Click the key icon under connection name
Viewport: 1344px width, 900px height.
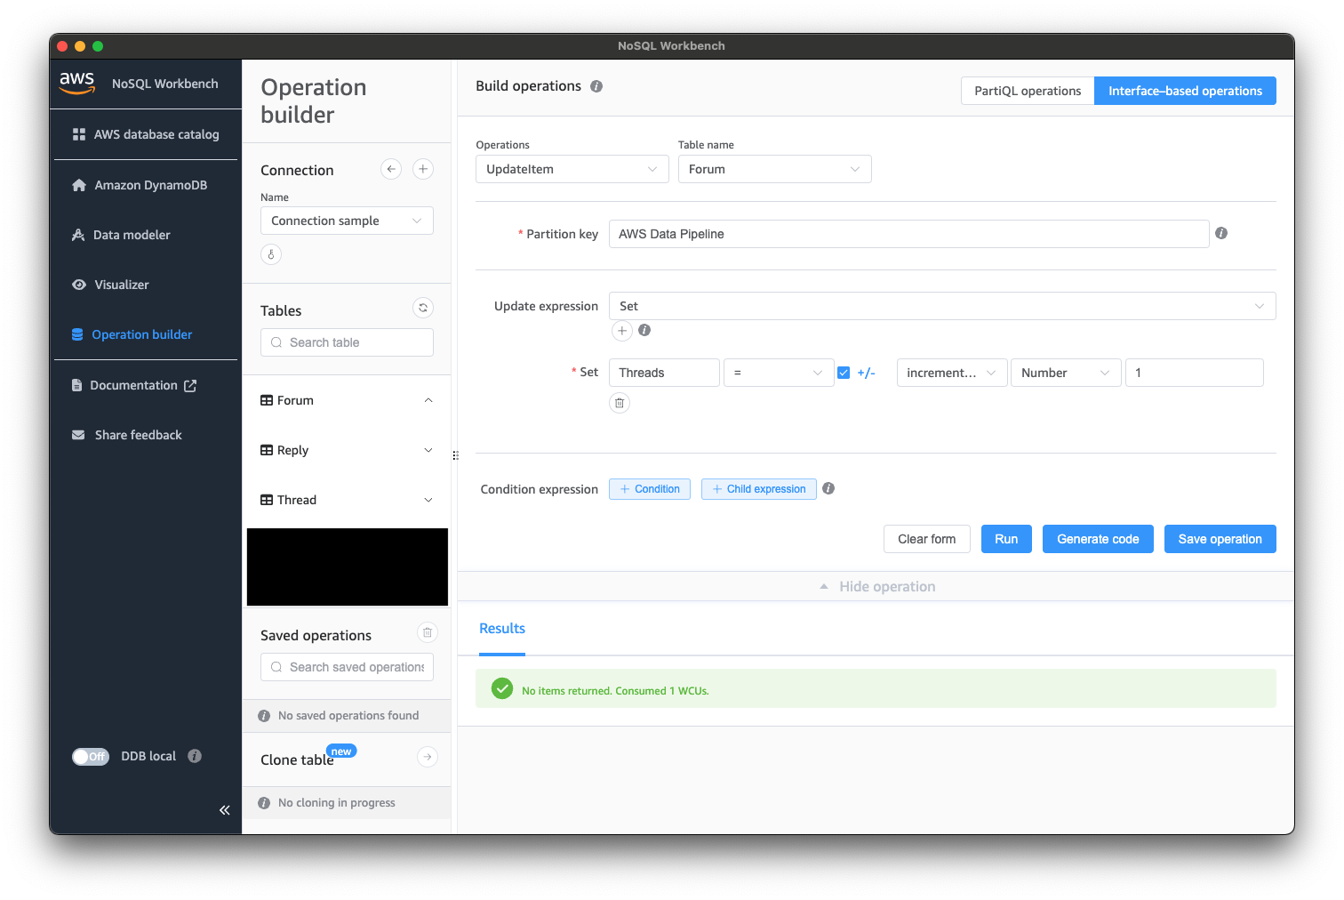[x=271, y=254]
